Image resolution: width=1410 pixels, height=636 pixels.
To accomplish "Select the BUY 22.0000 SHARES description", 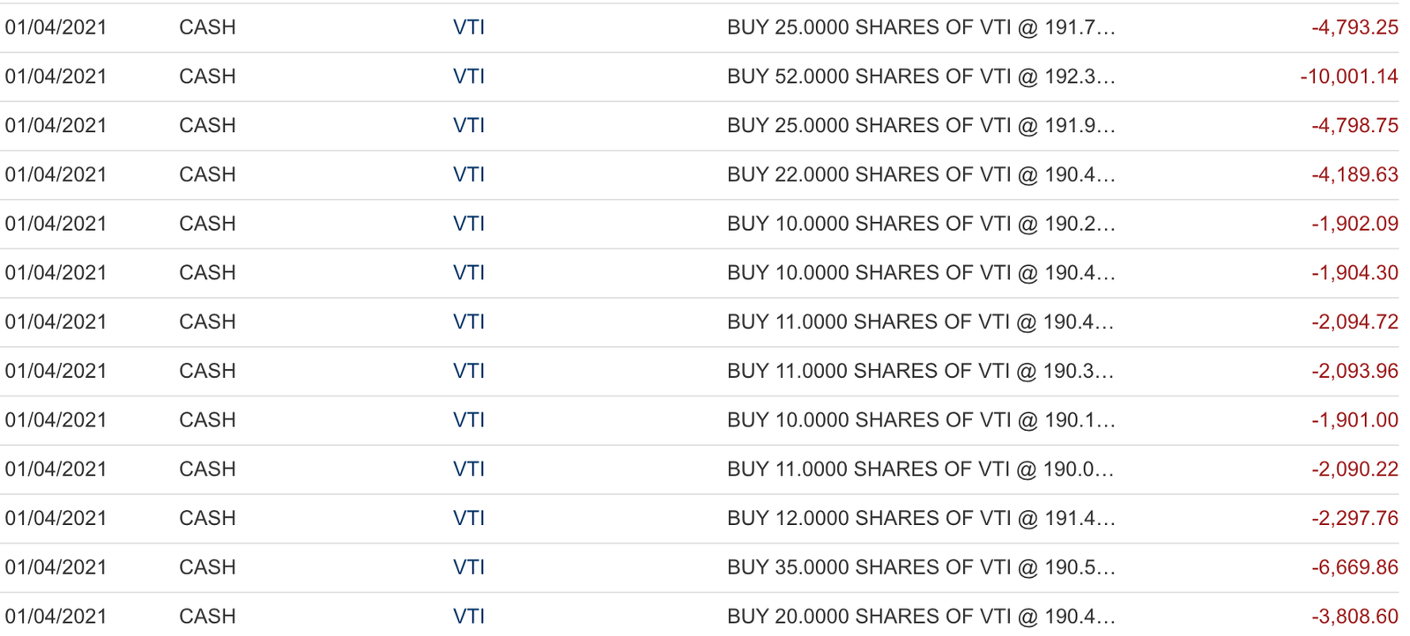I will [921, 174].
